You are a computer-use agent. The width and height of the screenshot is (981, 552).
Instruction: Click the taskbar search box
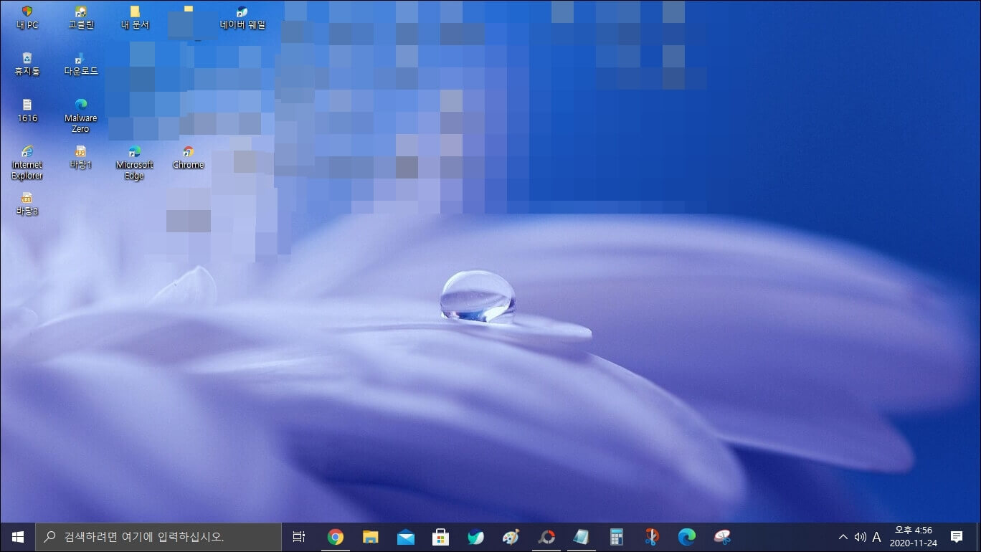[158, 537]
